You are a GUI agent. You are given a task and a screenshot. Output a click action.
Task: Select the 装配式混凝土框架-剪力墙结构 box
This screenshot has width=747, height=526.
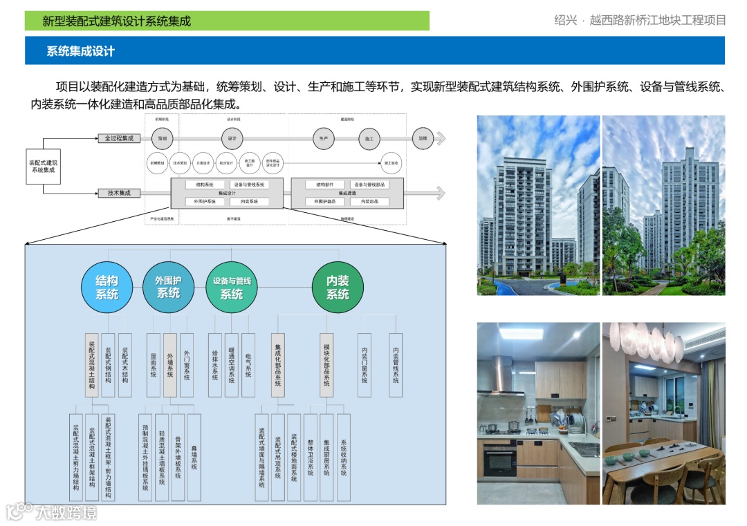point(108,458)
